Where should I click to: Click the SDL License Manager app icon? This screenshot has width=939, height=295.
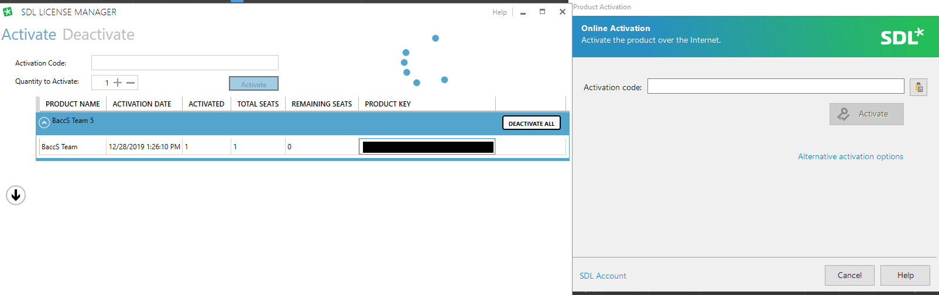tap(8, 12)
